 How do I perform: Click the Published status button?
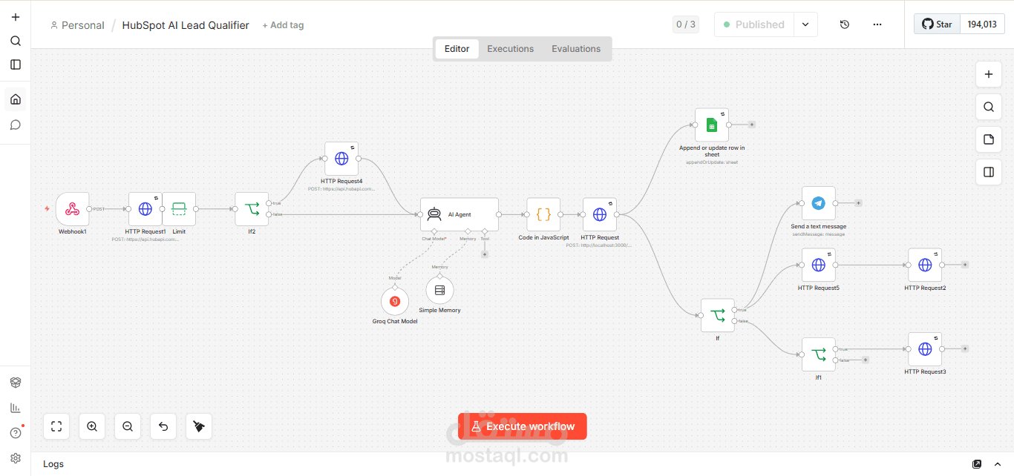pos(754,24)
